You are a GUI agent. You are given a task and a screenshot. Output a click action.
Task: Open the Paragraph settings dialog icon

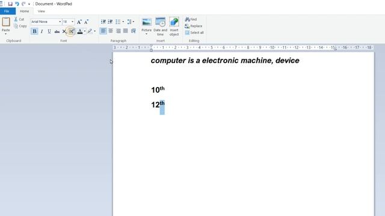134,31
